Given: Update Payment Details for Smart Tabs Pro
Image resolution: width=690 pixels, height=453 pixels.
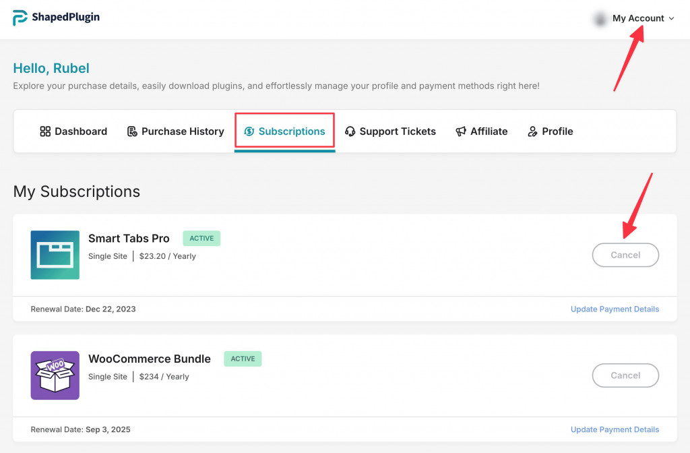Looking at the screenshot, I should 615,309.
